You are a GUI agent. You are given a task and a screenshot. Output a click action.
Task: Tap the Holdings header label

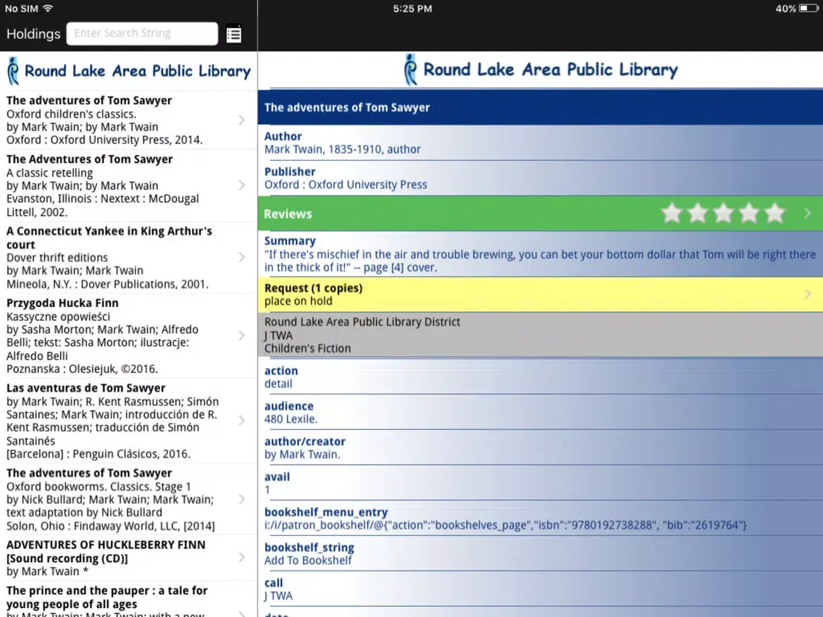pos(33,34)
